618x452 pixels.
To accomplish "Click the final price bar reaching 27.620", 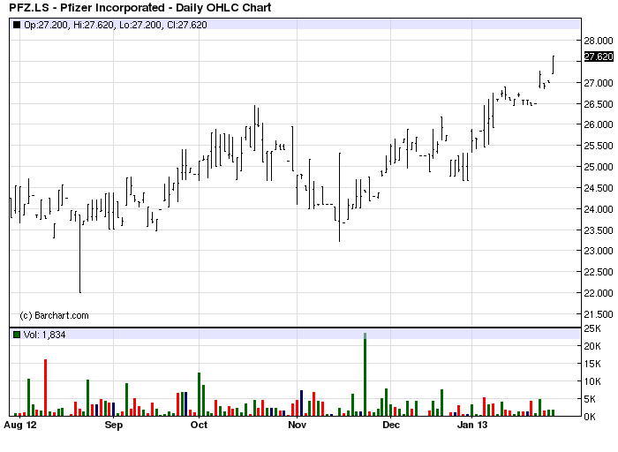I will pos(553,64).
